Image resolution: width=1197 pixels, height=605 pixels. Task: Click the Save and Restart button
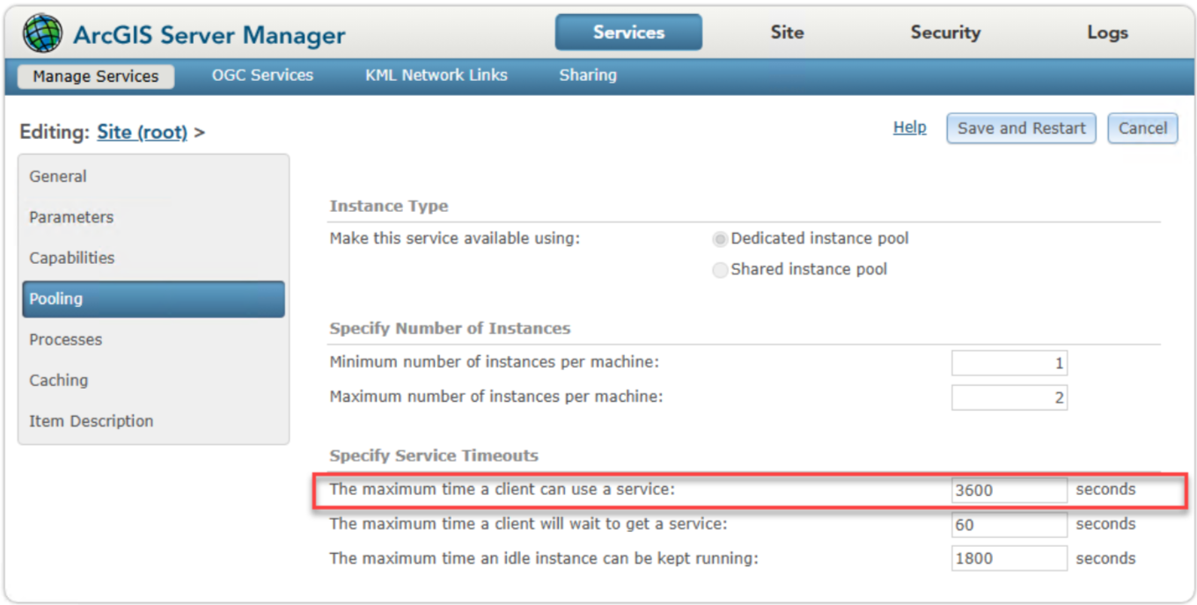pyautogui.click(x=1021, y=128)
